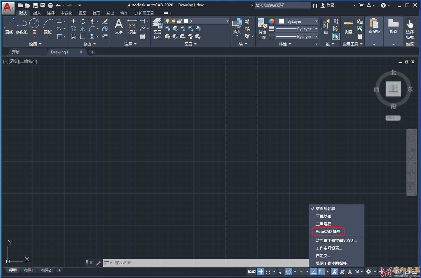421x278 pixels.
Task: Select the Arc (圆弧) tool icon
Action: (x=48, y=23)
